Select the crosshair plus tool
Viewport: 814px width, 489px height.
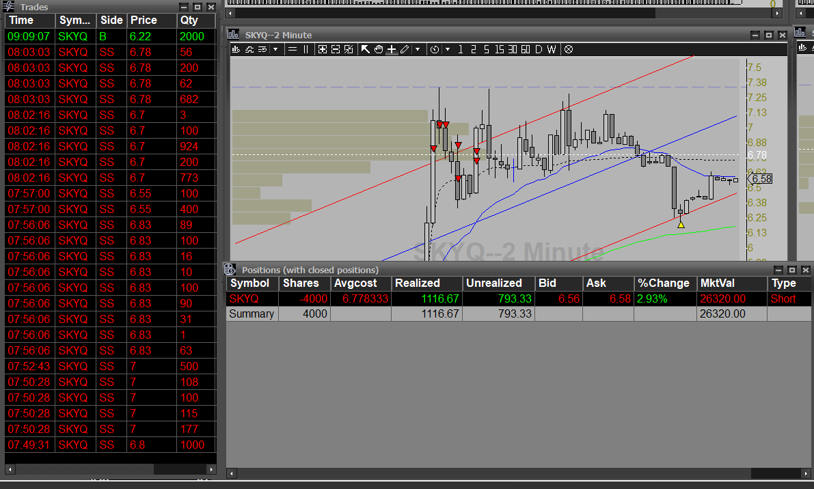coord(392,49)
